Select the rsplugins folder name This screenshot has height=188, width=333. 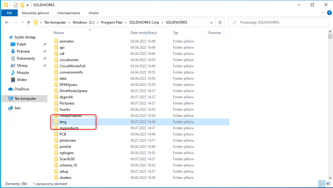click(x=67, y=153)
